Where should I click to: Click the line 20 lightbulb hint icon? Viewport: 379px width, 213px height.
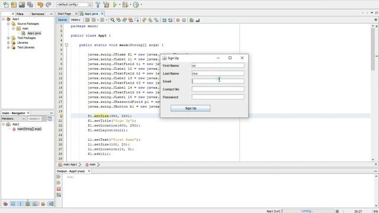(61, 116)
